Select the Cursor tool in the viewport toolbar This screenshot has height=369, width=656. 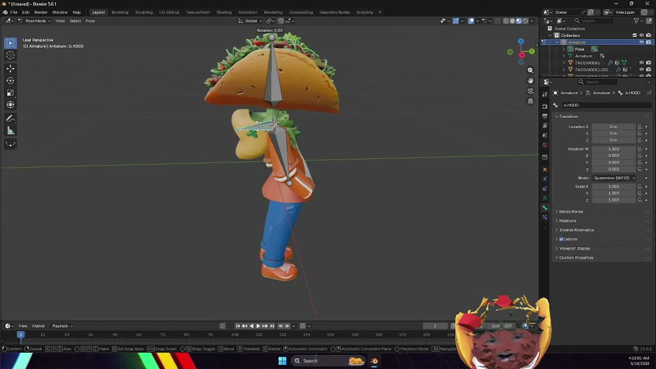10,55
